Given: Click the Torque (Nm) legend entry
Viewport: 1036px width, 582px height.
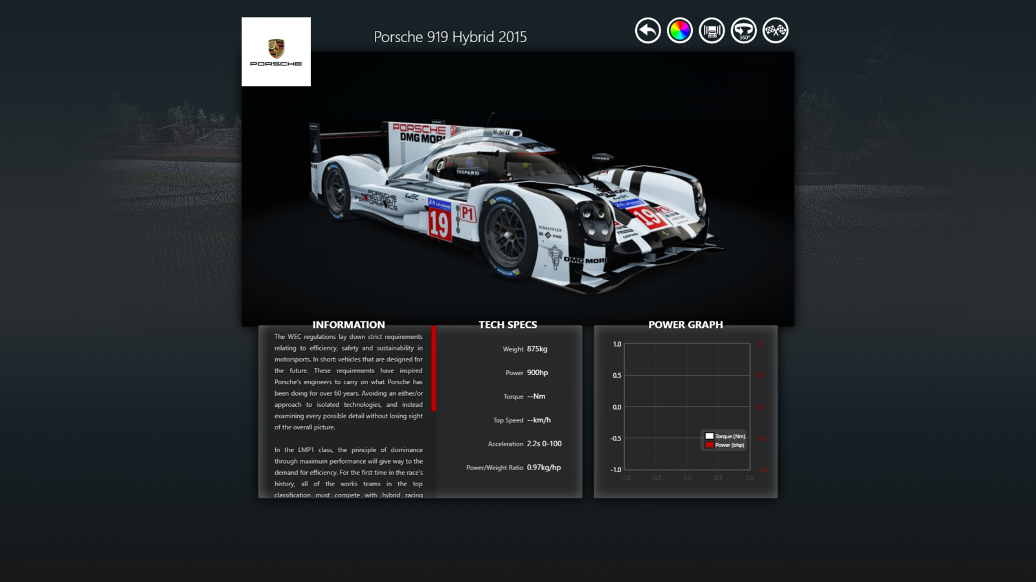Looking at the screenshot, I should [x=725, y=436].
